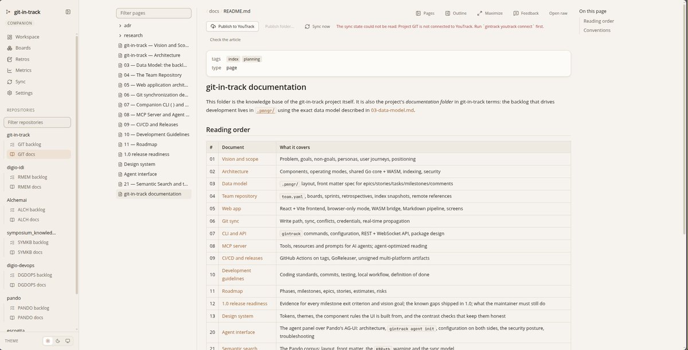The image size is (688, 350).
Task: Open the Agent interface page in the tree
Action: pos(154,174)
